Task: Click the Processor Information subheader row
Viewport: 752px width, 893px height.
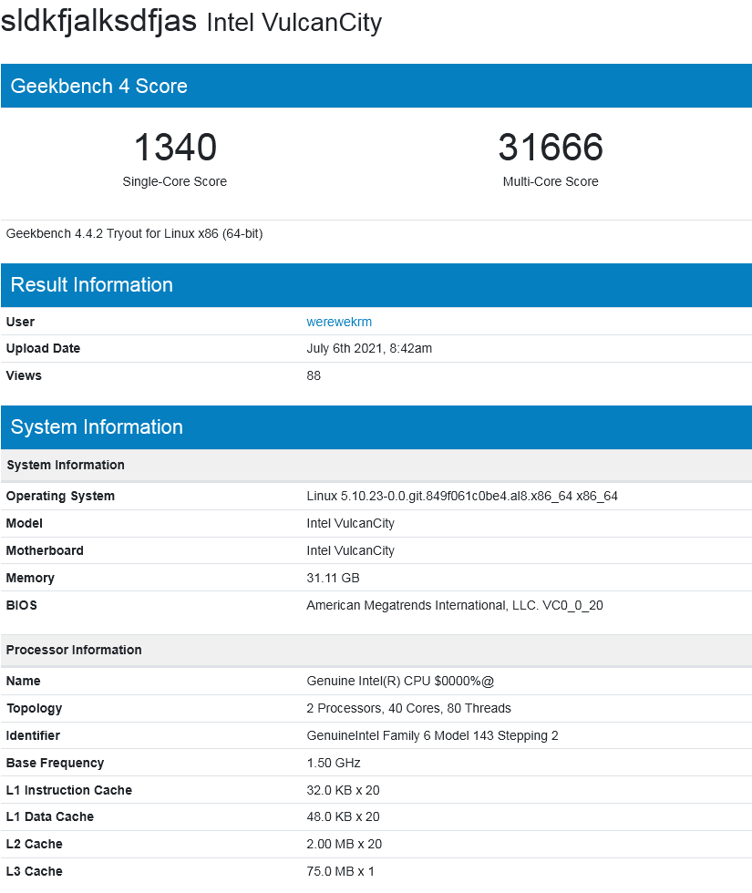Action: 376,651
